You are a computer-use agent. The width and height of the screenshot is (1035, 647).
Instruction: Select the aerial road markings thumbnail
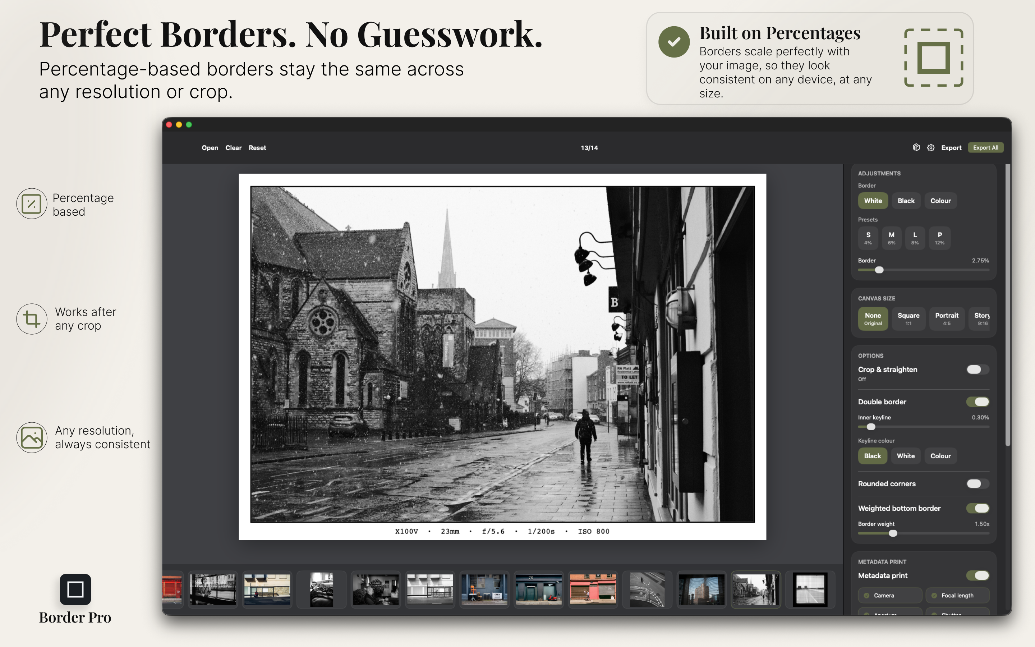(x=647, y=589)
